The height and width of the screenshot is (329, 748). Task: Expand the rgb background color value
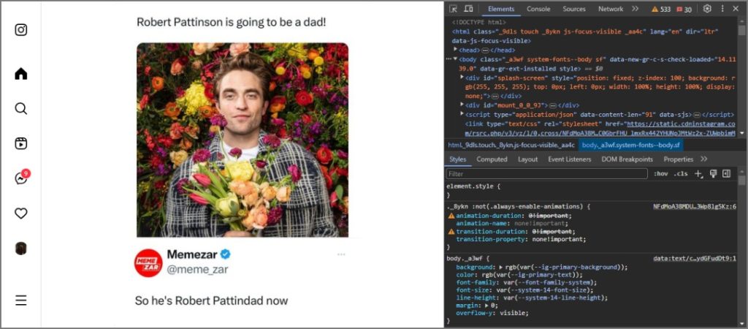495,268
